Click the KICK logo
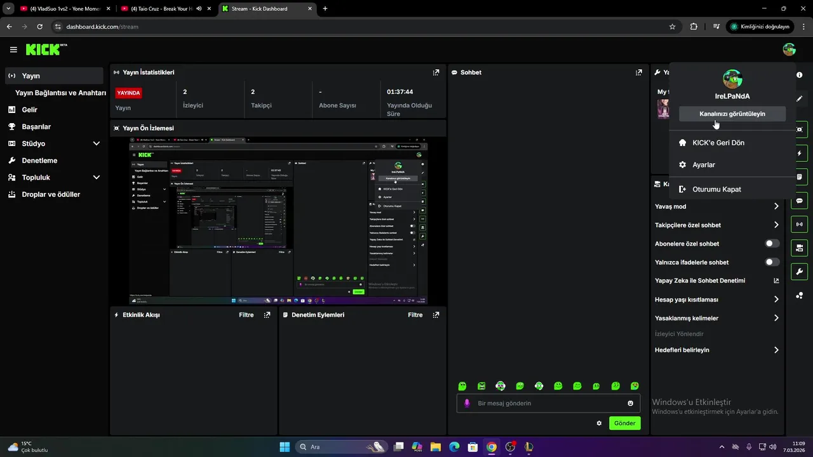The image size is (813, 457). (x=46, y=50)
